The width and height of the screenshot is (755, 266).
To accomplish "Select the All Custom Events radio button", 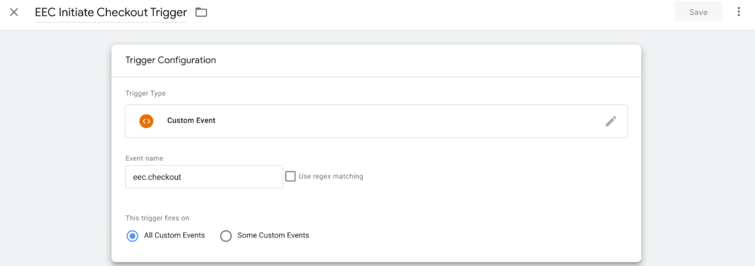I will coord(132,236).
